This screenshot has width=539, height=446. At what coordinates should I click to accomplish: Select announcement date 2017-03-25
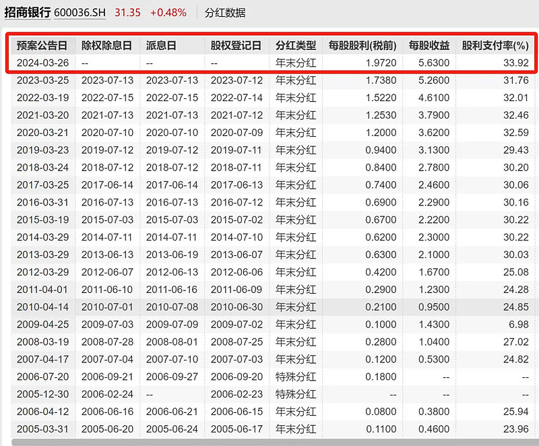(x=42, y=185)
